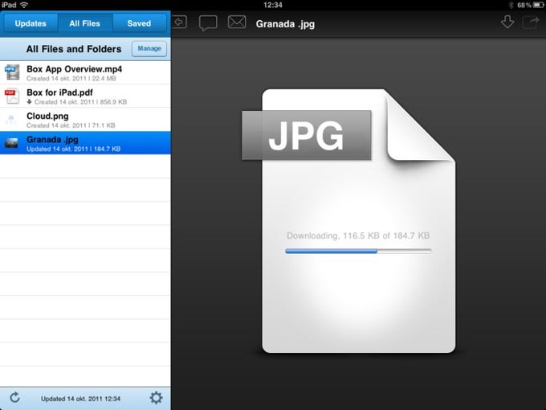
Task: Open settings with the gear icon
Action: click(156, 397)
